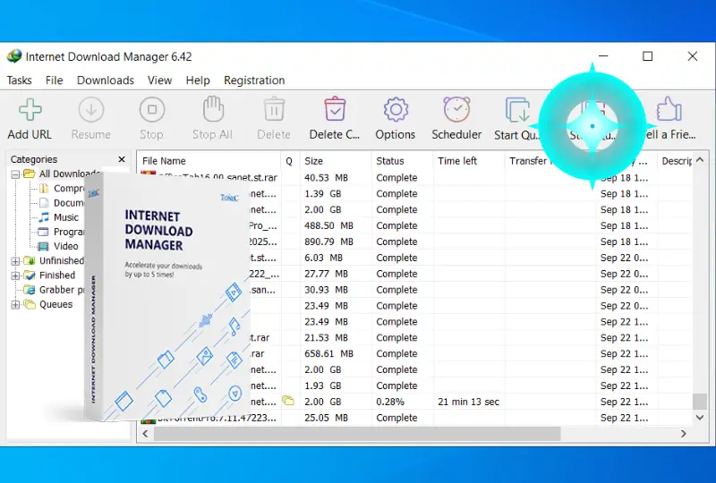Click the horizontal scrollbar left arrow
716x483 pixels.
145,434
